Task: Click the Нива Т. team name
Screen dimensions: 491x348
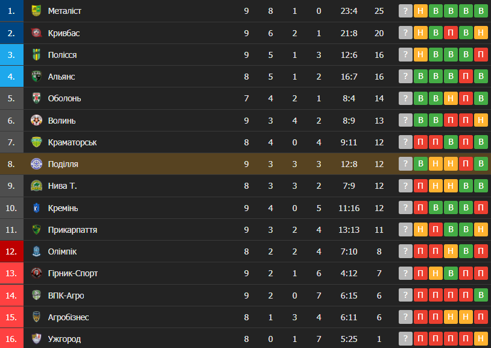Action: [63, 186]
